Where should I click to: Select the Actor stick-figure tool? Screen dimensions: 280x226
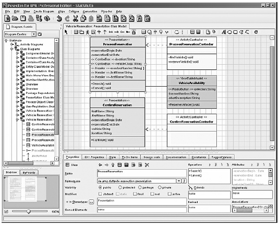tap(87, 32)
